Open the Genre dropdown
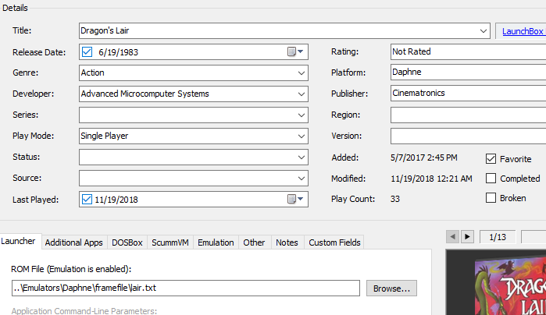Viewport: 546px width, 315px height. coord(302,73)
